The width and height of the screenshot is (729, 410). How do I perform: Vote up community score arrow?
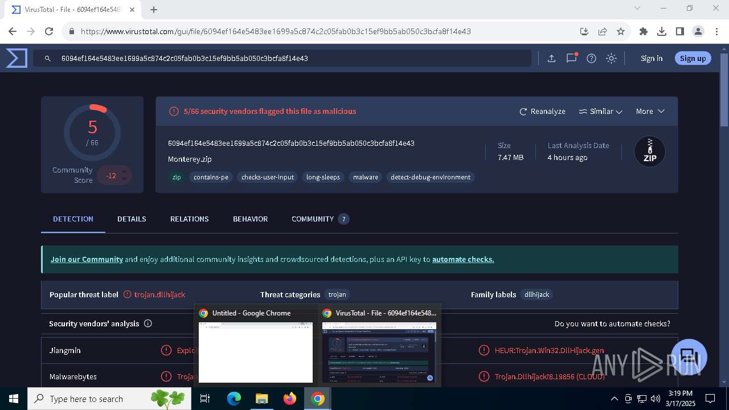click(124, 171)
